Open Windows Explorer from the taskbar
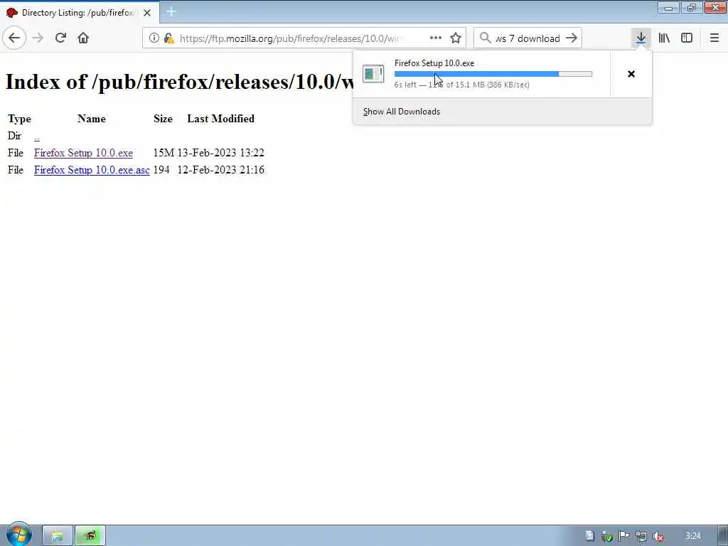728x546 pixels. pos(57,536)
